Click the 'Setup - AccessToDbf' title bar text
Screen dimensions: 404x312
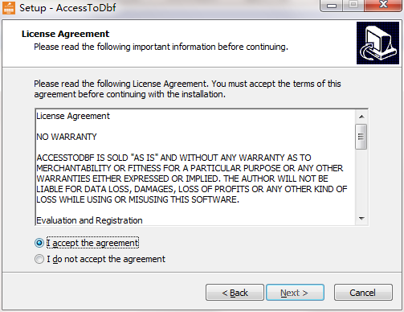tap(67, 8)
